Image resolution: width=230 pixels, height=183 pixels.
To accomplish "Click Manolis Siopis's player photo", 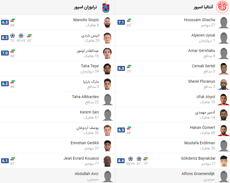I will [x=107, y=22].
